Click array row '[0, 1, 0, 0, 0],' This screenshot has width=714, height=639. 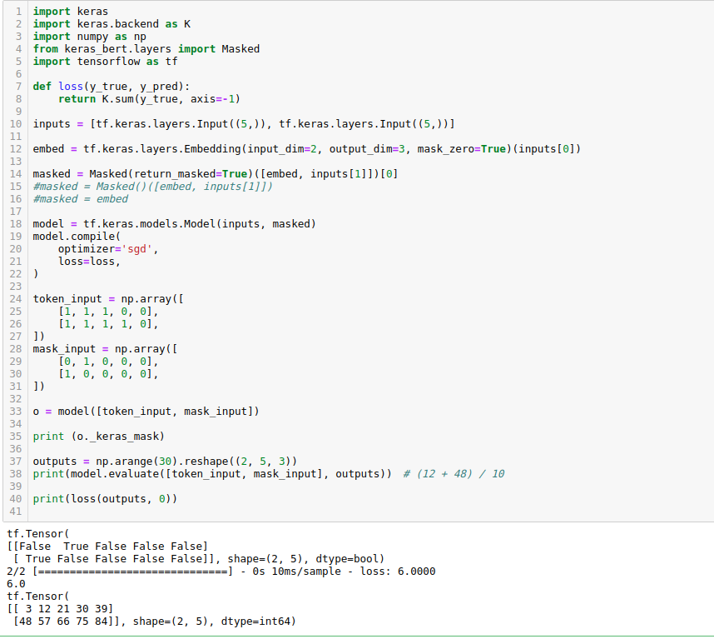click(x=108, y=362)
